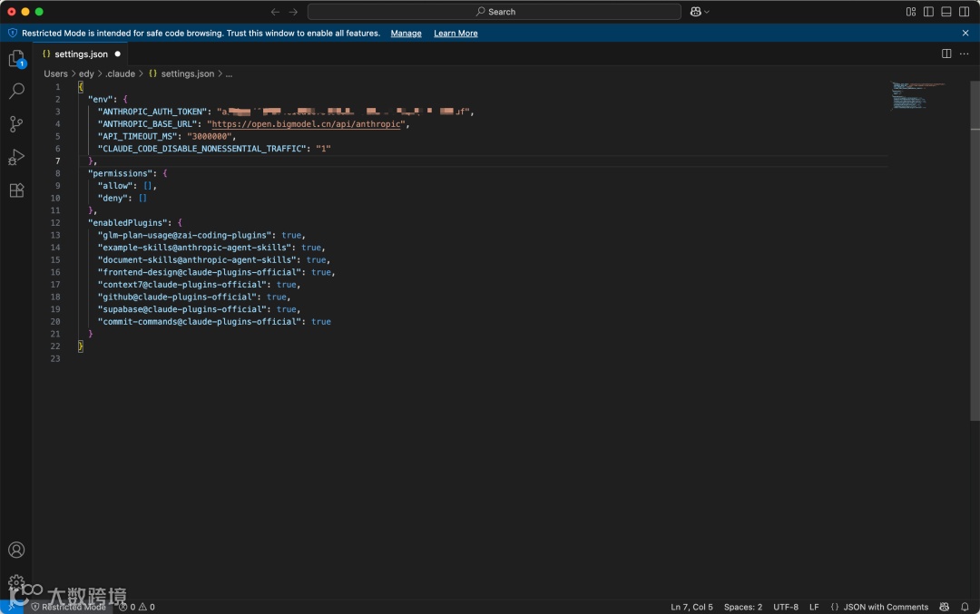
Task: Open the Source Control view
Action: (x=17, y=123)
